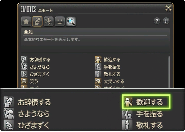Click the enlarged 手を振る entry
This screenshot has width=185, height=132.
142,114
